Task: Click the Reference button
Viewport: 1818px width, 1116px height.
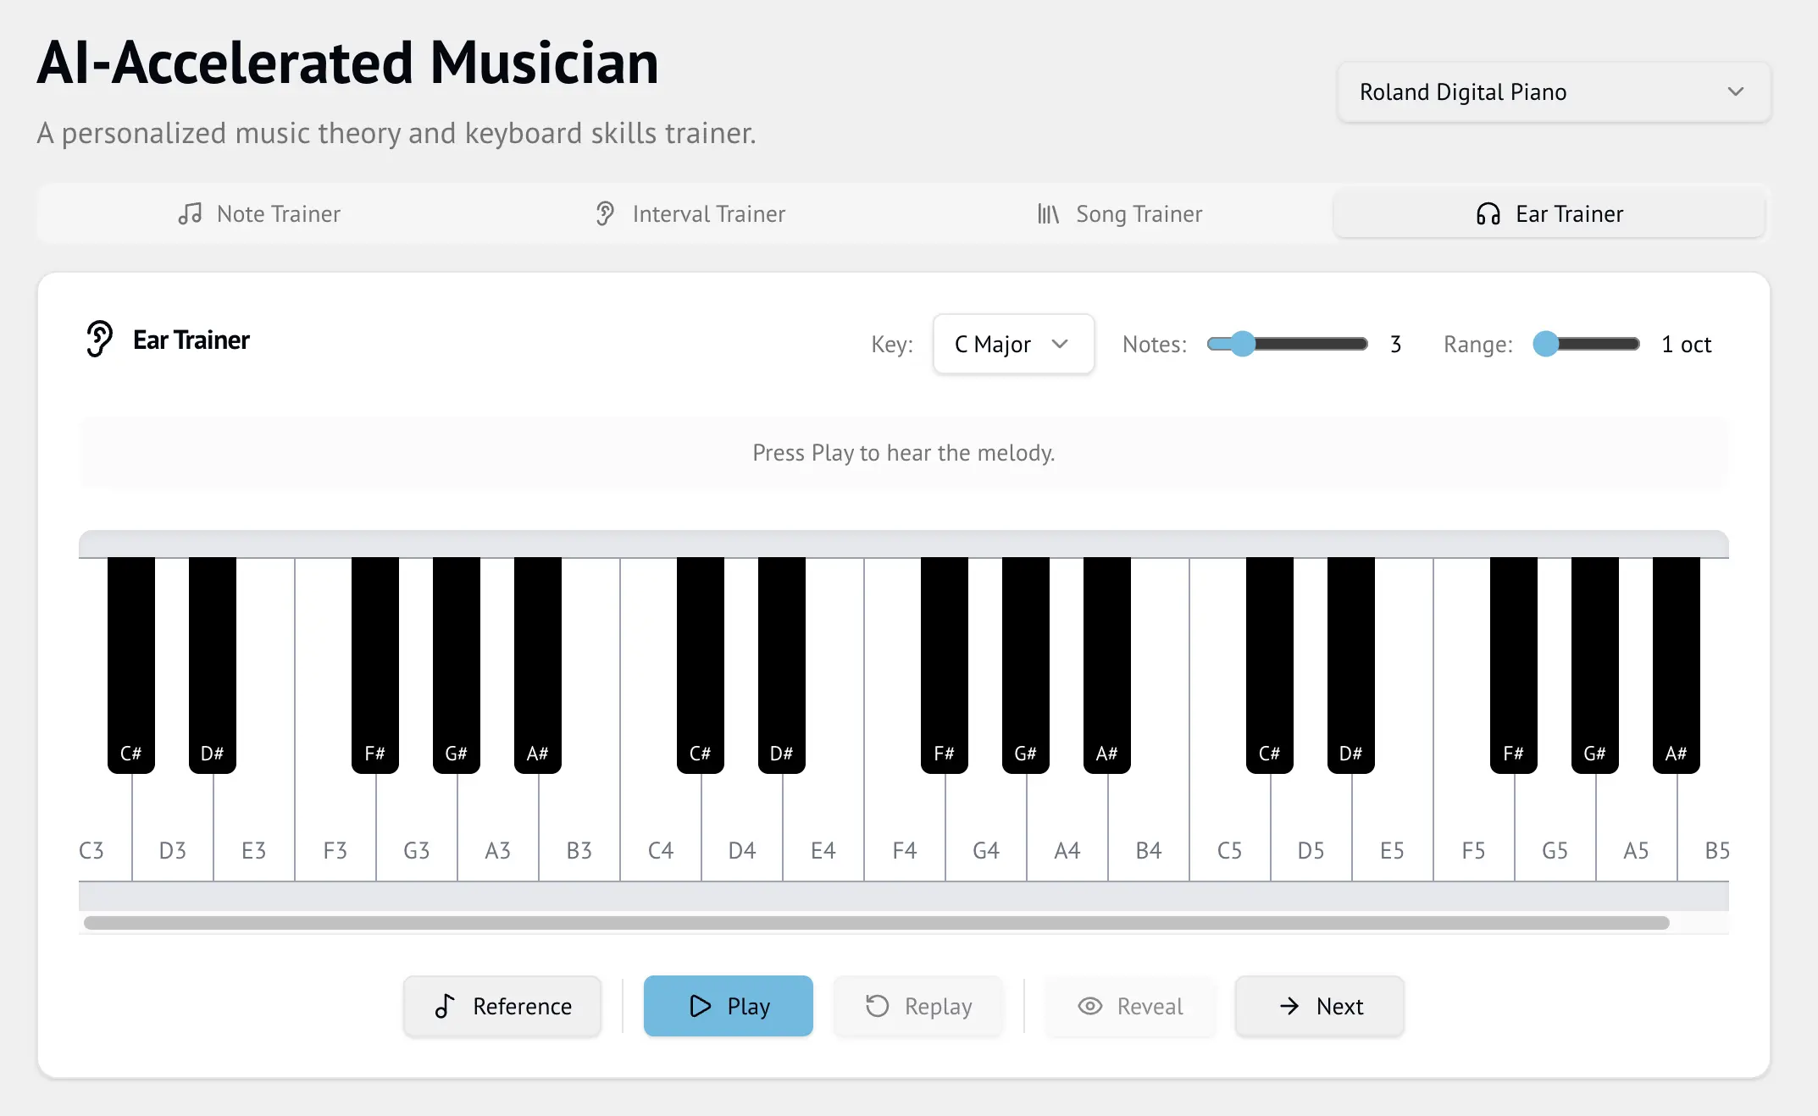Action: pyautogui.click(x=502, y=1006)
